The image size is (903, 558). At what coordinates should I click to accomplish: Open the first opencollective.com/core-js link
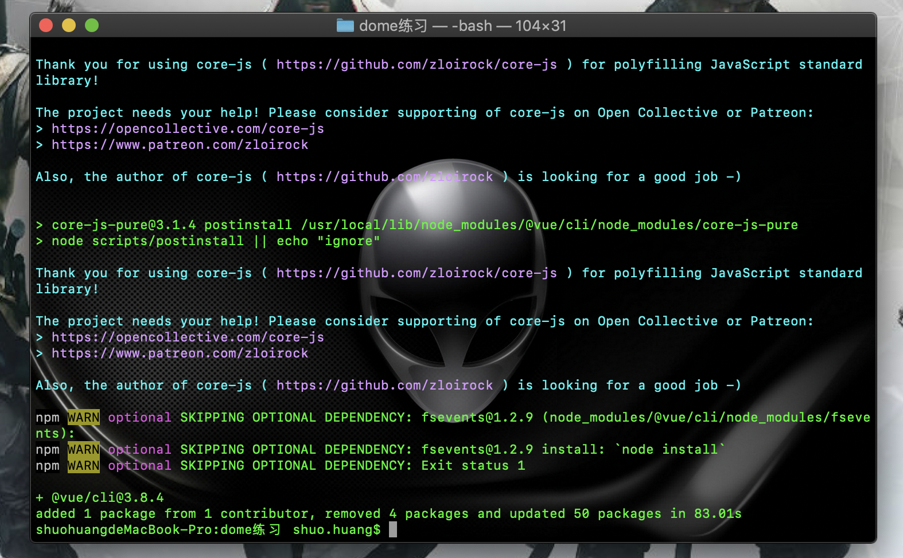tap(188, 128)
